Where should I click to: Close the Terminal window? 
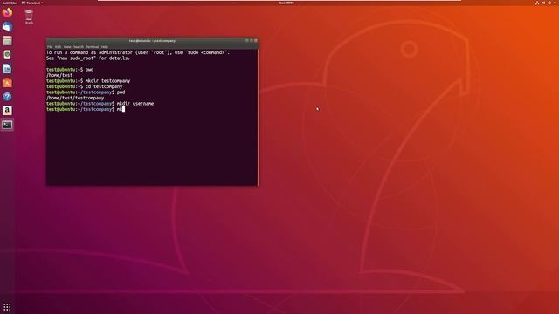(256, 41)
